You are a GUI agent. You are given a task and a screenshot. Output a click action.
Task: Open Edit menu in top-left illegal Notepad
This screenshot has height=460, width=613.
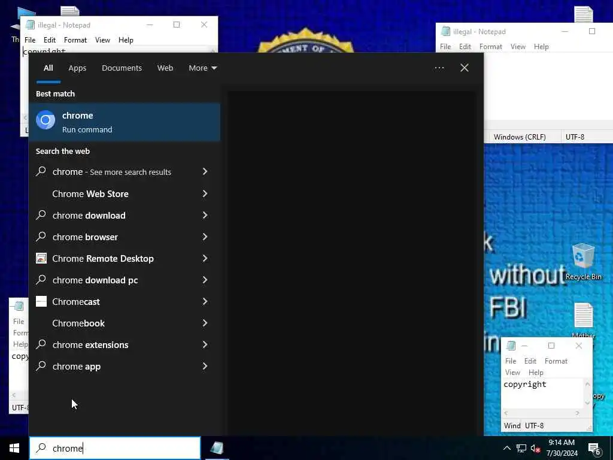click(50, 40)
